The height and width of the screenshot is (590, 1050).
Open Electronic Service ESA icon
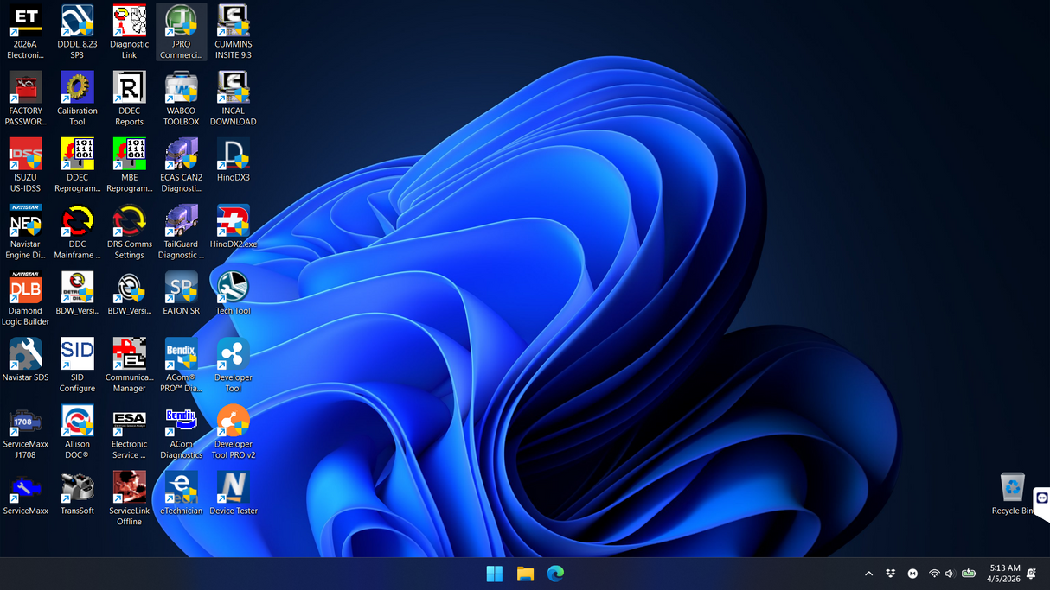tap(129, 431)
